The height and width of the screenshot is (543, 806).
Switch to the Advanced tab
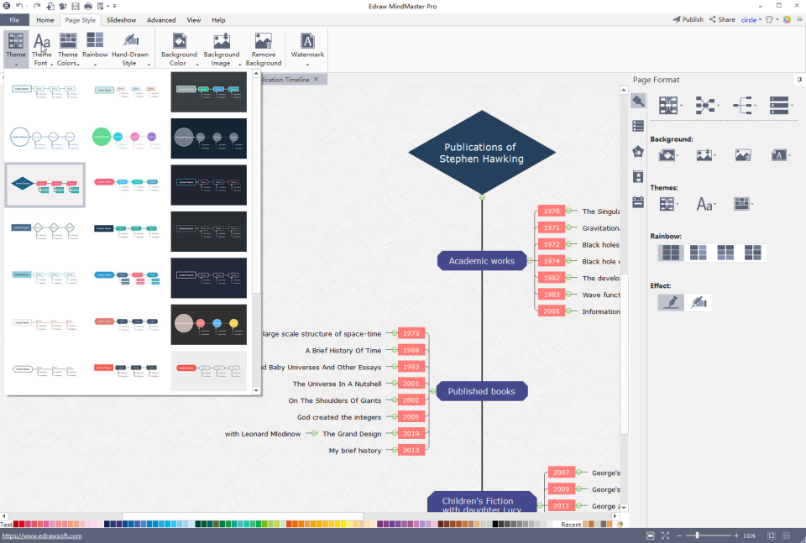(161, 20)
